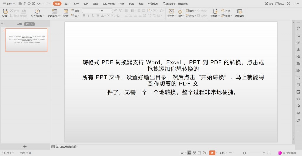The image size is (302, 156).
Task: Toggle Strikethrough formatting
Action: click(98, 16)
